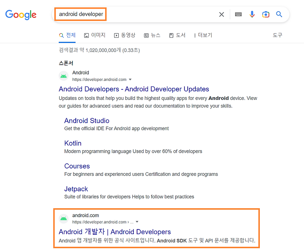Clear the search query with X icon

click(x=221, y=14)
